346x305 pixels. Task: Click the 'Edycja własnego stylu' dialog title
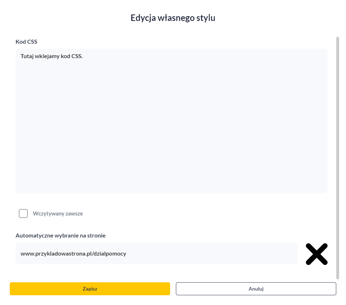coord(173,18)
